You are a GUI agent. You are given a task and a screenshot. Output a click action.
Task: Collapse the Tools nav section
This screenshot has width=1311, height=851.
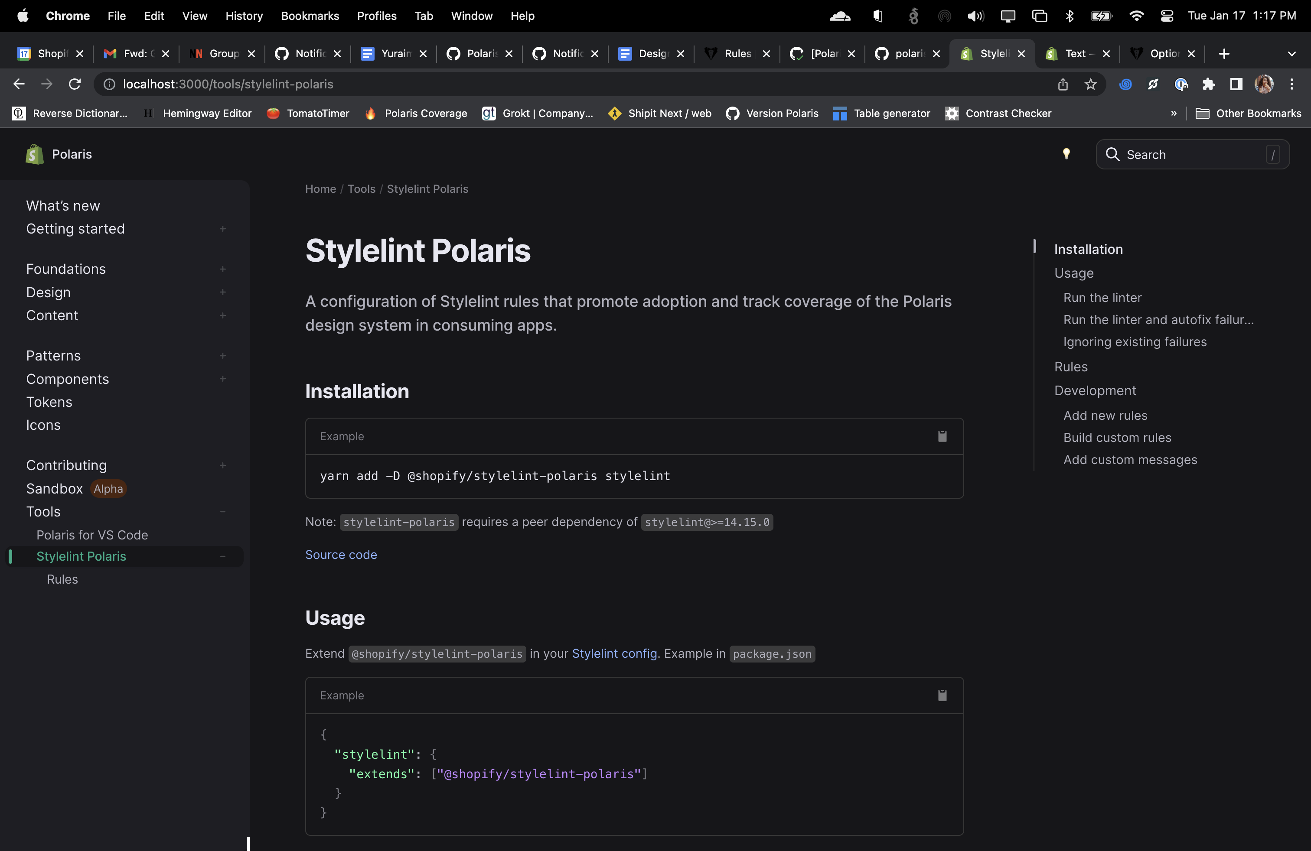pos(222,512)
